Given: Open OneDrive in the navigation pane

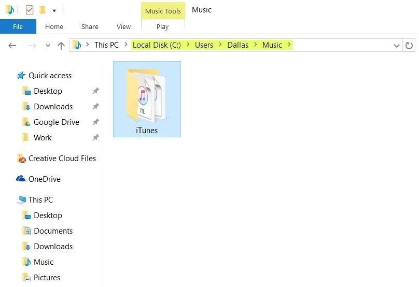Looking at the screenshot, I should coord(45,179).
